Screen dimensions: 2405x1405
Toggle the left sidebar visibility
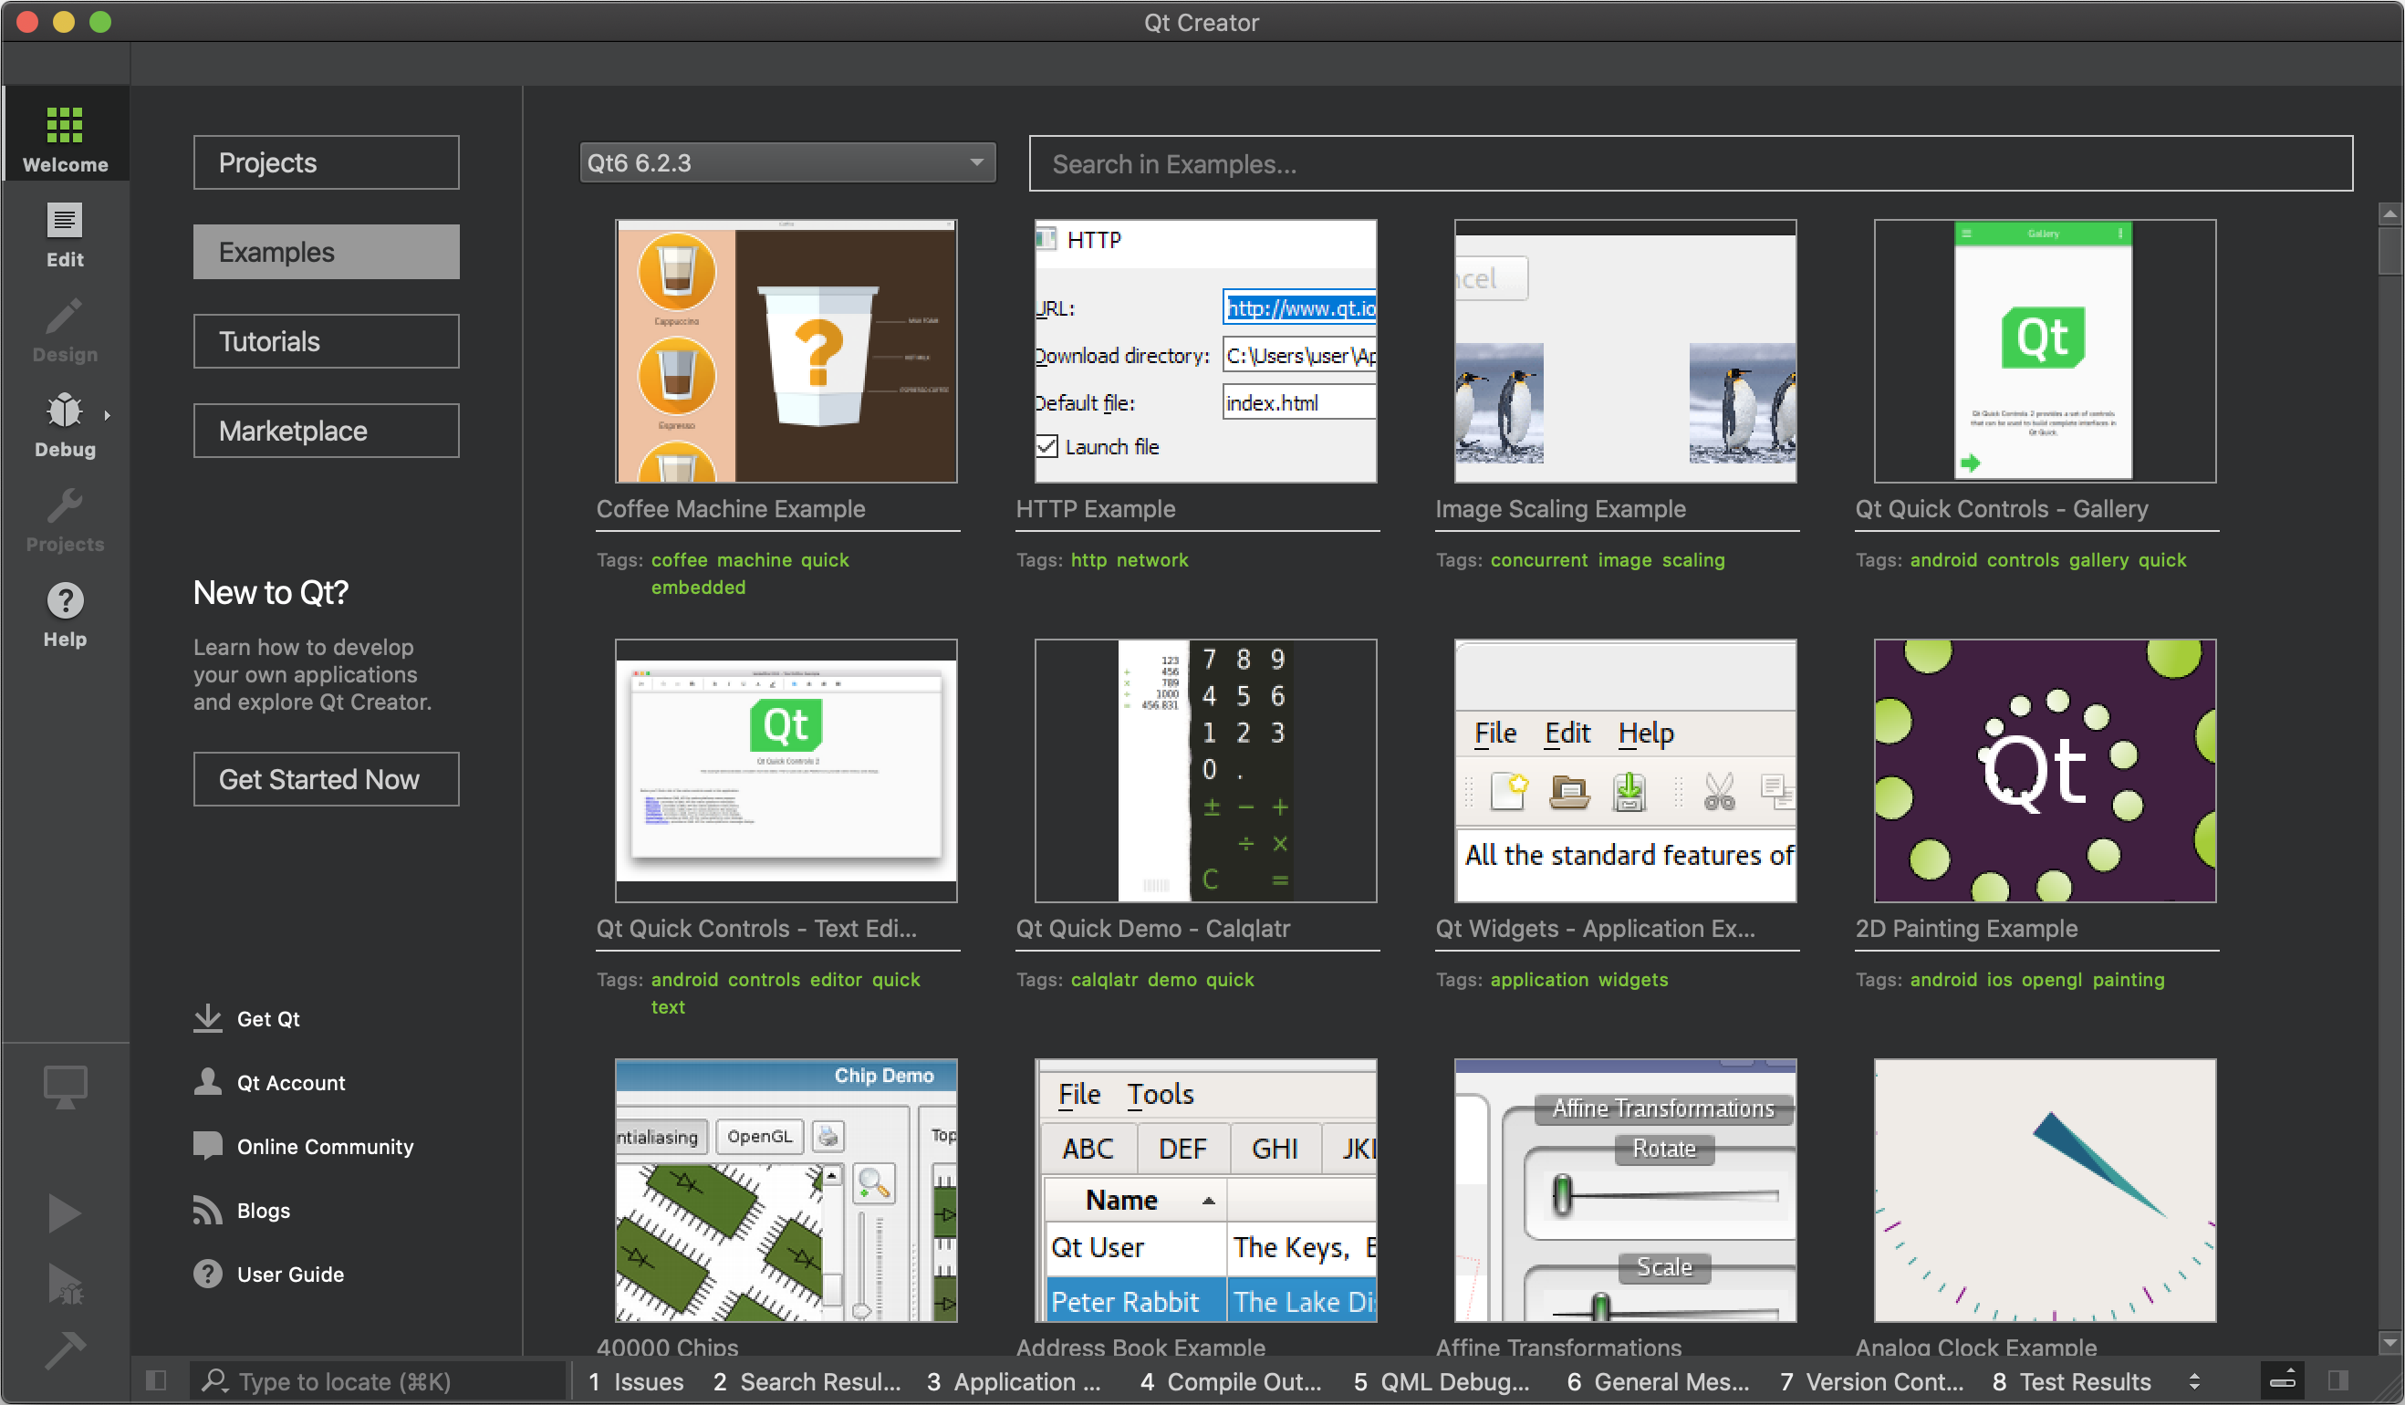pyautogui.click(x=156, y=1380)
